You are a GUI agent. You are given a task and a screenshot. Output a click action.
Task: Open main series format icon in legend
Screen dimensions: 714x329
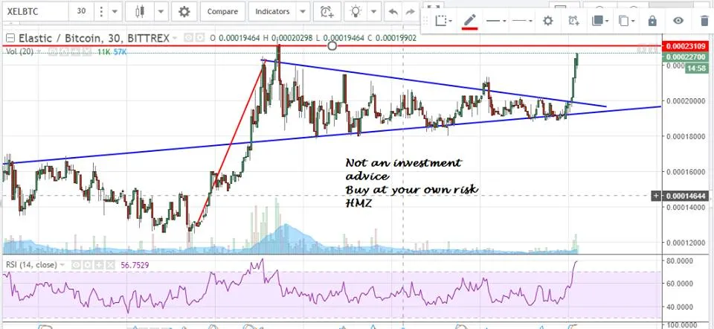199,38
